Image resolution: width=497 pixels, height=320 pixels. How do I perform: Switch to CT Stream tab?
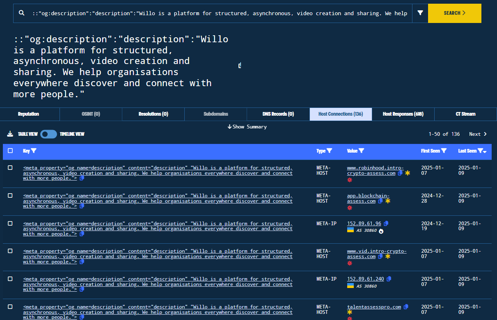(x=465, y=114)
